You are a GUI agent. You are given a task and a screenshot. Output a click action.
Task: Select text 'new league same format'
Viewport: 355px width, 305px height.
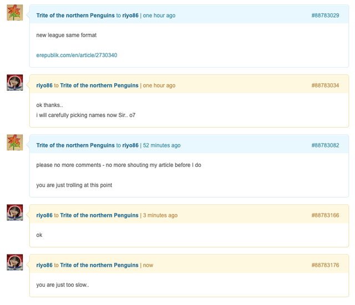pyautogui.click(x=67, y=35)
